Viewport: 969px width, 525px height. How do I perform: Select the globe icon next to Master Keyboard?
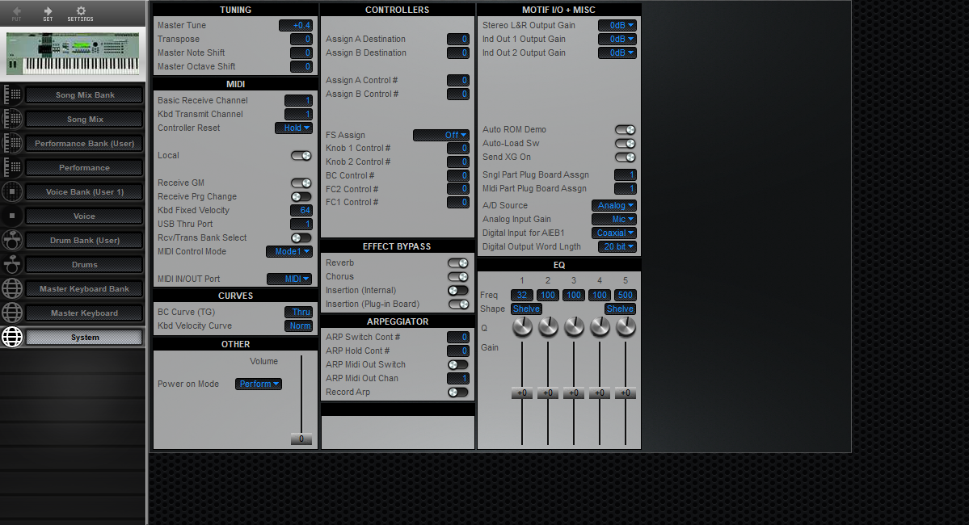[x=11, y=313]
